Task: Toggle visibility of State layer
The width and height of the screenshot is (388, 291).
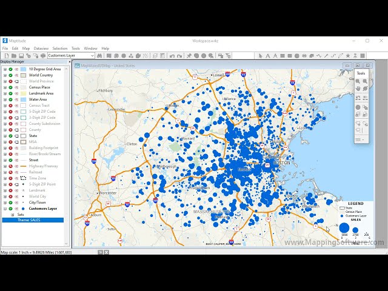Action: point(11,136)
